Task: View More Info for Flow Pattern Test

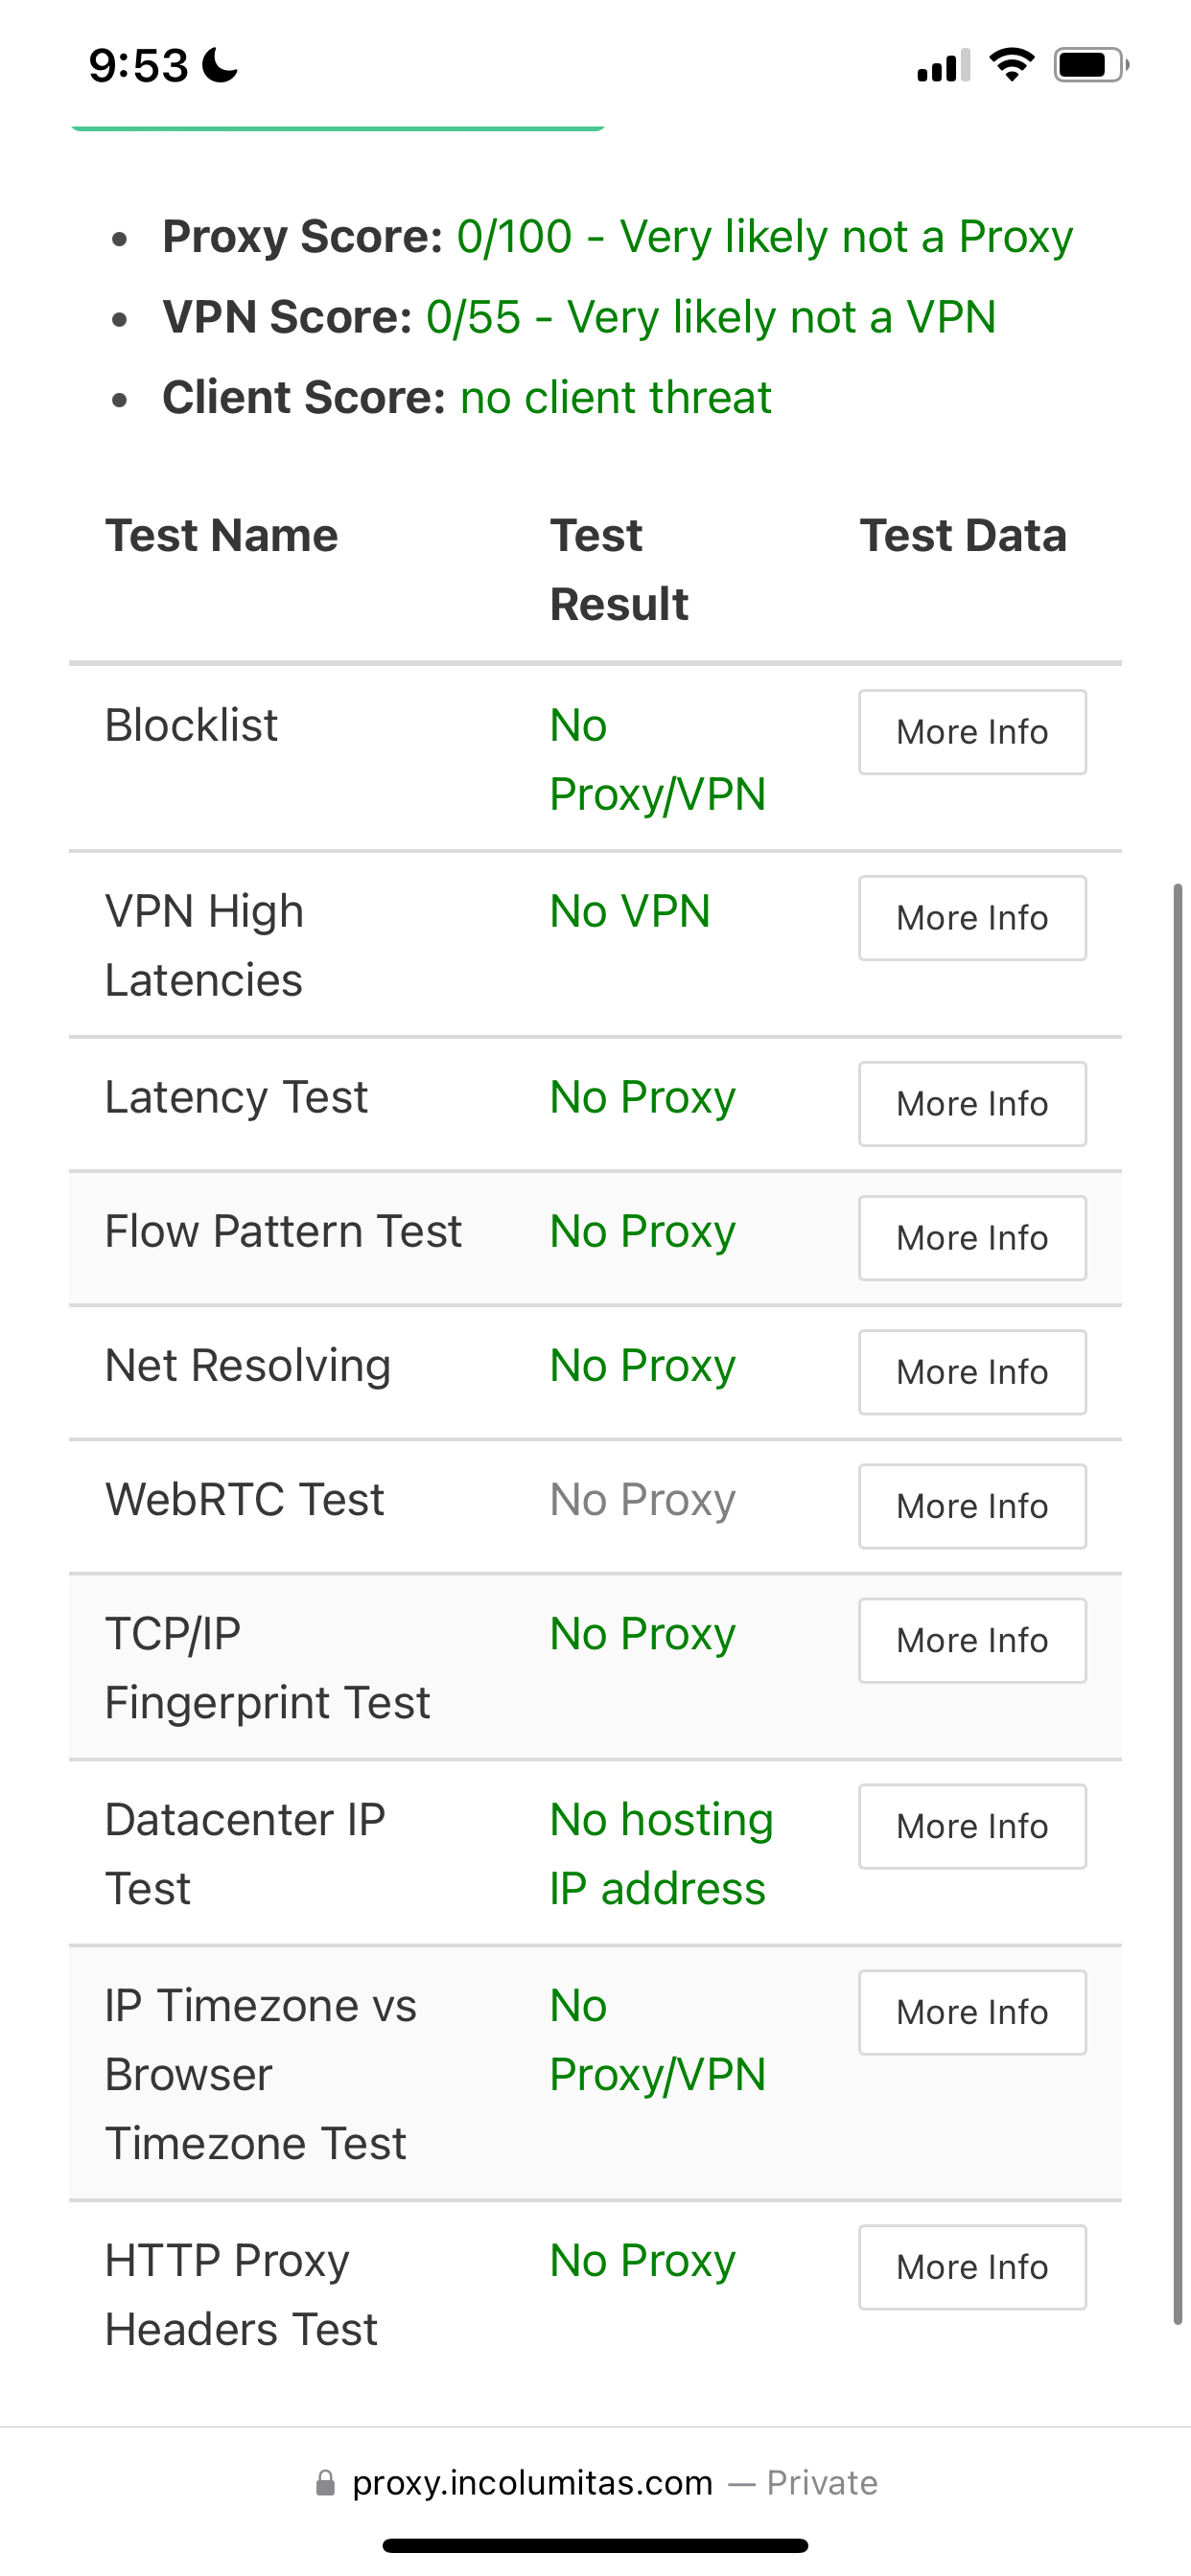Action: 971,1238
